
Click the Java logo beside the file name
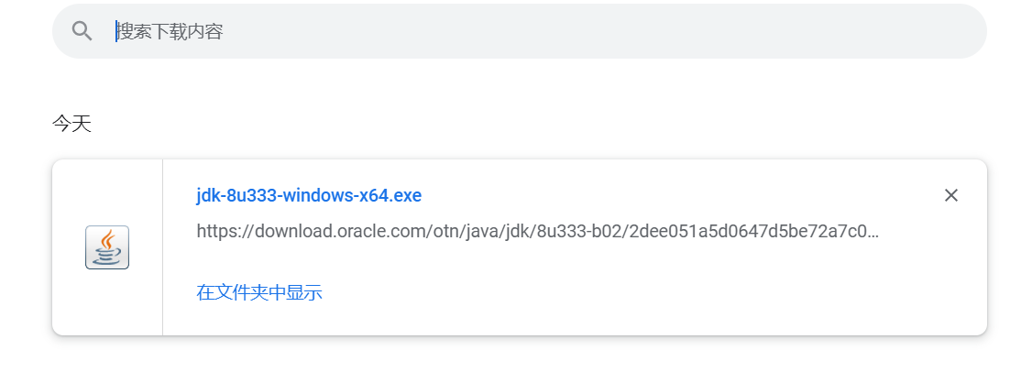[x=107, y=247]
